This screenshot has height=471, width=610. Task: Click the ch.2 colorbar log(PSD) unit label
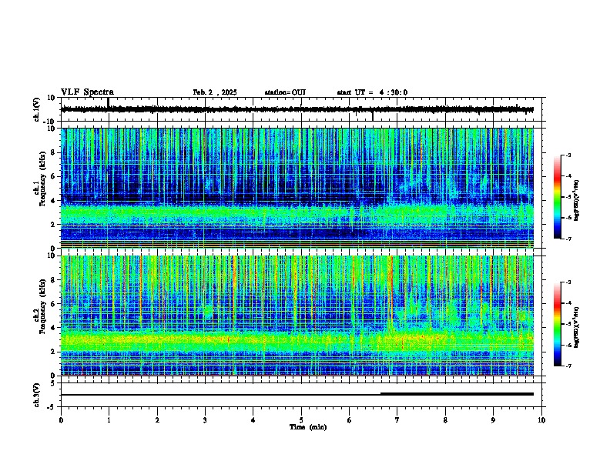(x=576, y=327)
